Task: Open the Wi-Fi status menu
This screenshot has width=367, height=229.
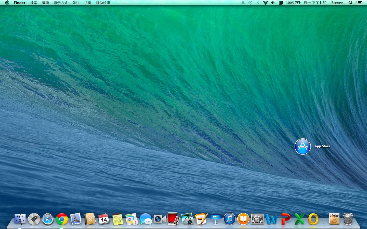Action: 265,3
